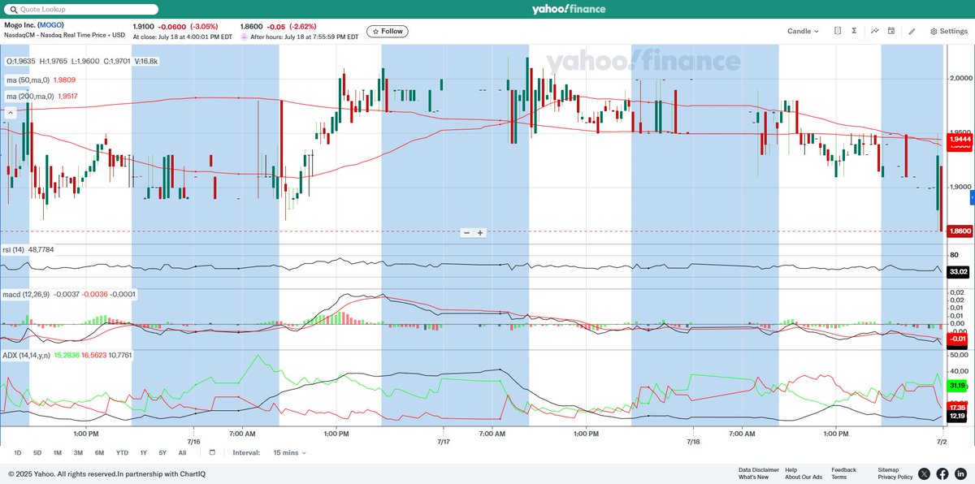
Task: Click the 1.8600 current price label
Action: coord(961,231)
